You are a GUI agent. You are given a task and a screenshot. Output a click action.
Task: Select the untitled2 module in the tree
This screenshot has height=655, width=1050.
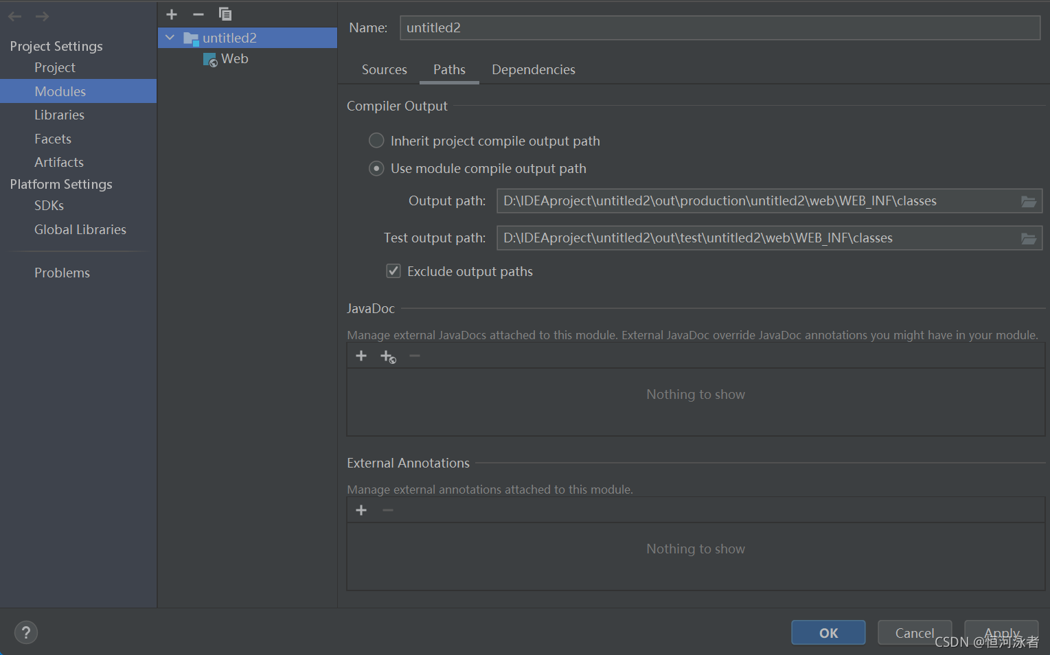coord(247,38)
